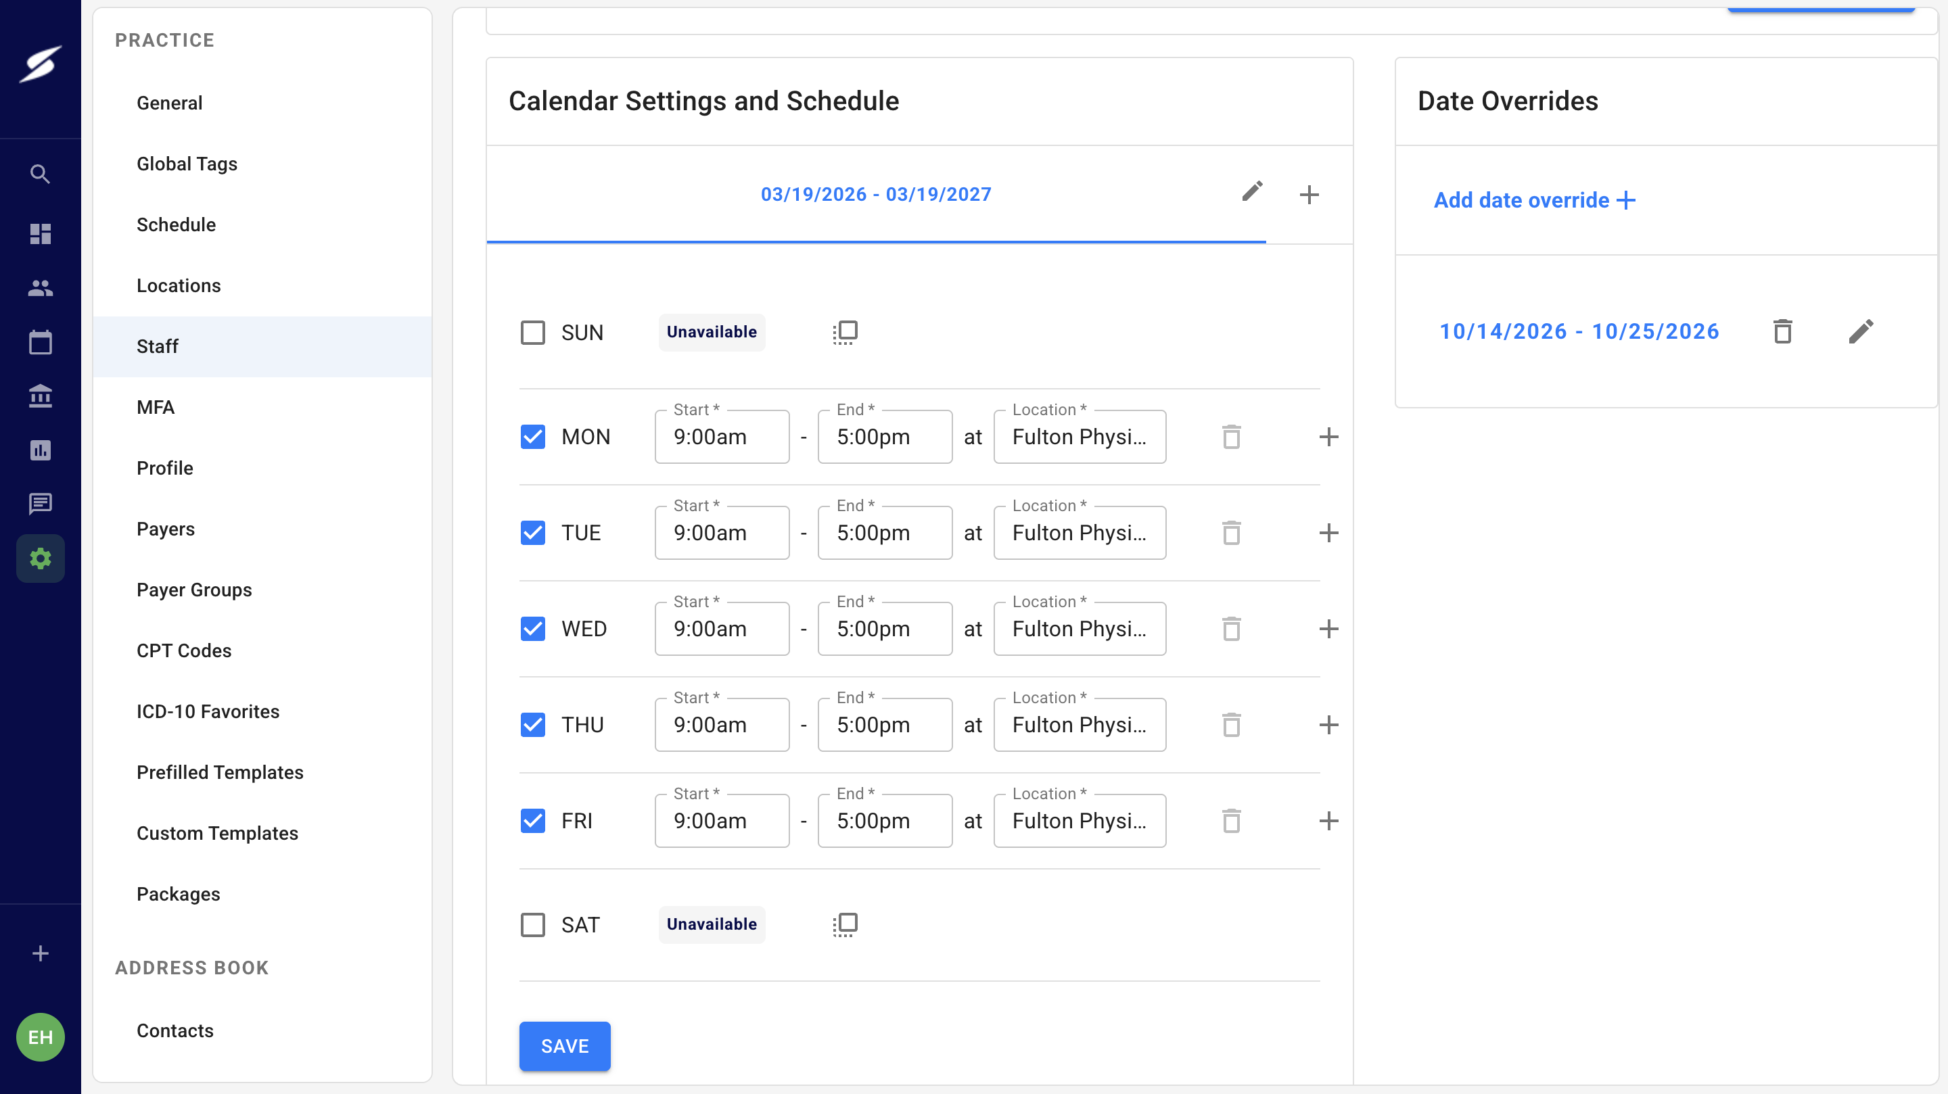Click Monday's End time field
Image resolution: width=1948 pixels, height=1094 pixels.
click(x=885, y=436)
